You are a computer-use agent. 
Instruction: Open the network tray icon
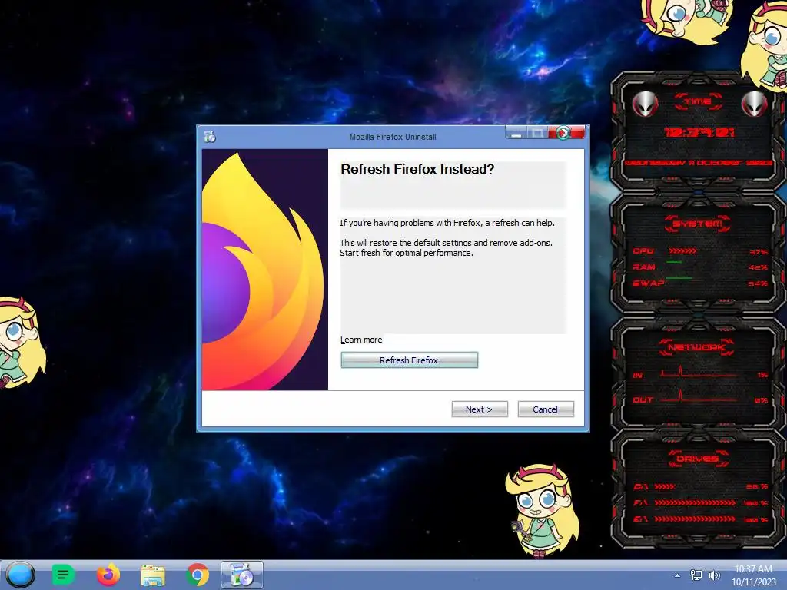696,575
